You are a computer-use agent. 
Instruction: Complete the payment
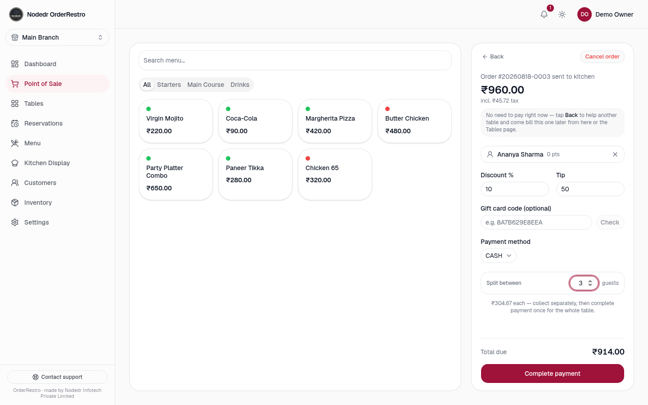coord(553,373)
